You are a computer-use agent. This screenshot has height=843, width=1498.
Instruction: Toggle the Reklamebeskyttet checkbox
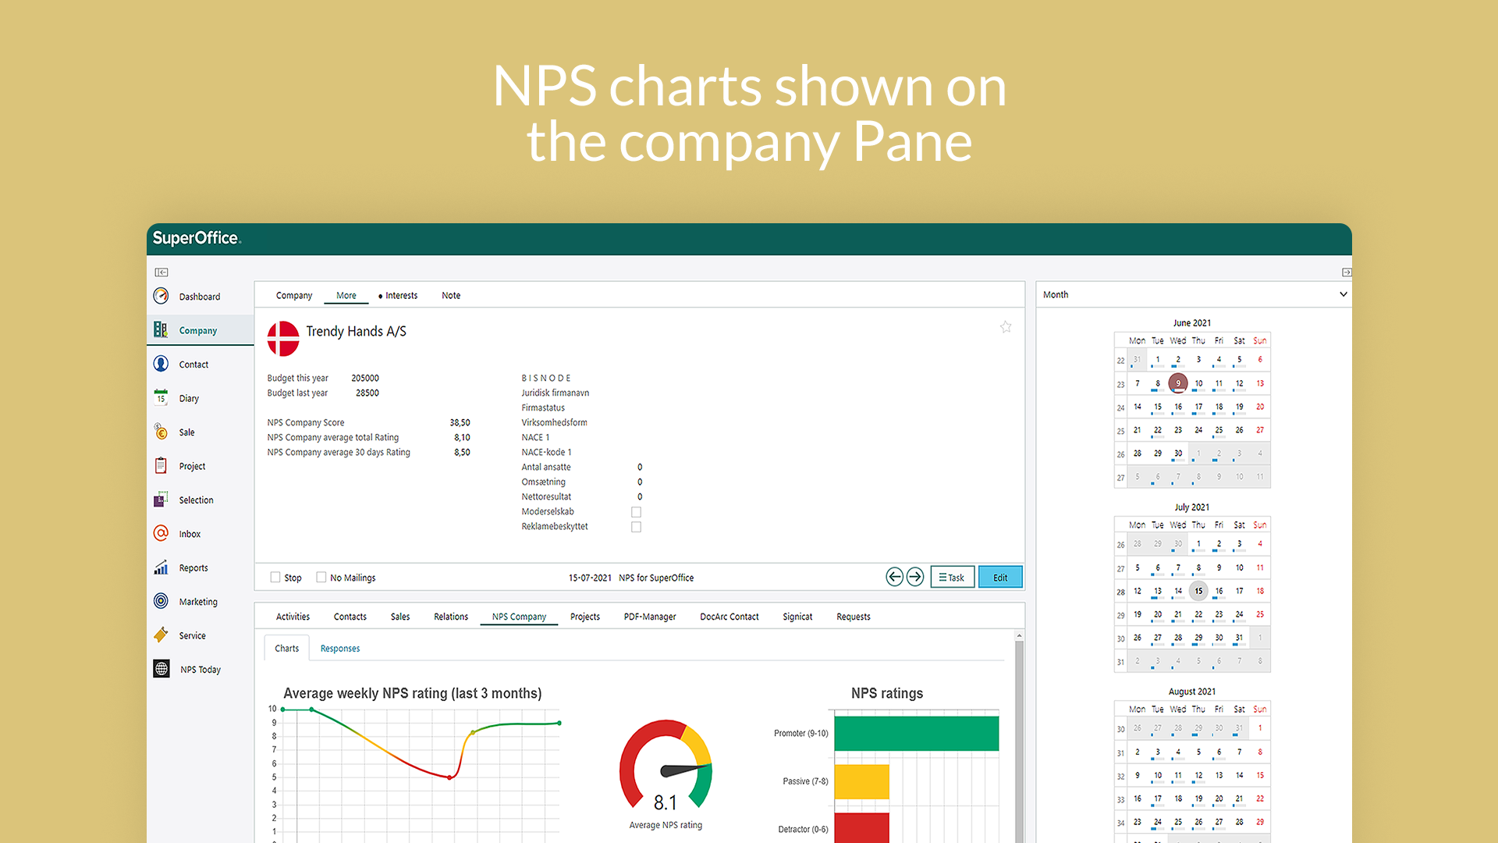coord(636,527)
